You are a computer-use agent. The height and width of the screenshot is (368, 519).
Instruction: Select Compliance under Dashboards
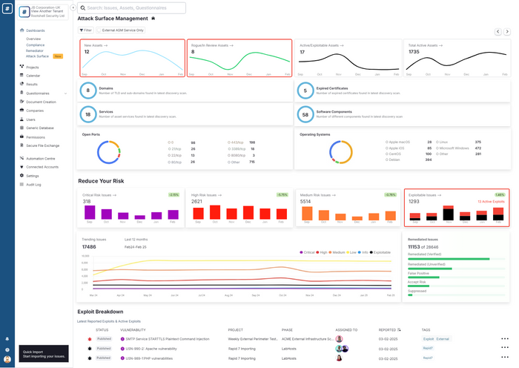coord(35,45)
